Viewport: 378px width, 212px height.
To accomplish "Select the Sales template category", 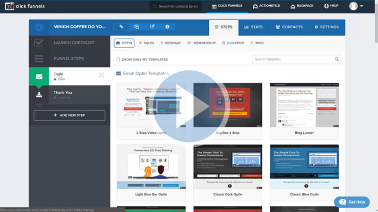I will 146,43.
